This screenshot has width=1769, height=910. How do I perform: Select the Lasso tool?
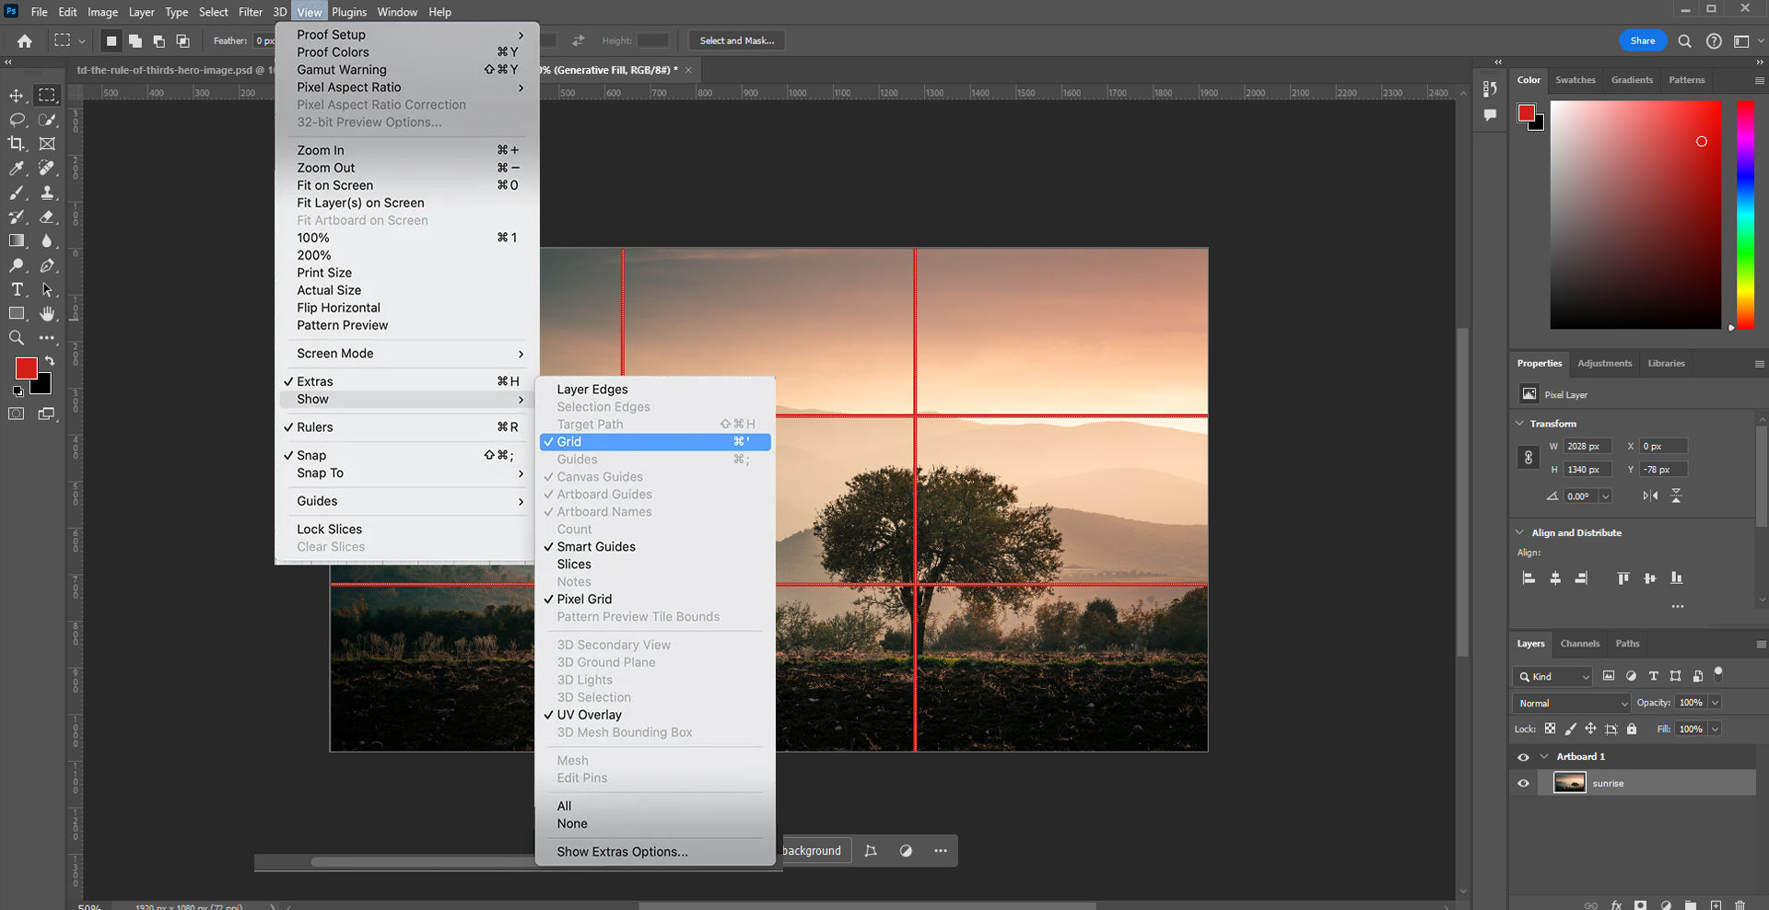tap(16, 119)
